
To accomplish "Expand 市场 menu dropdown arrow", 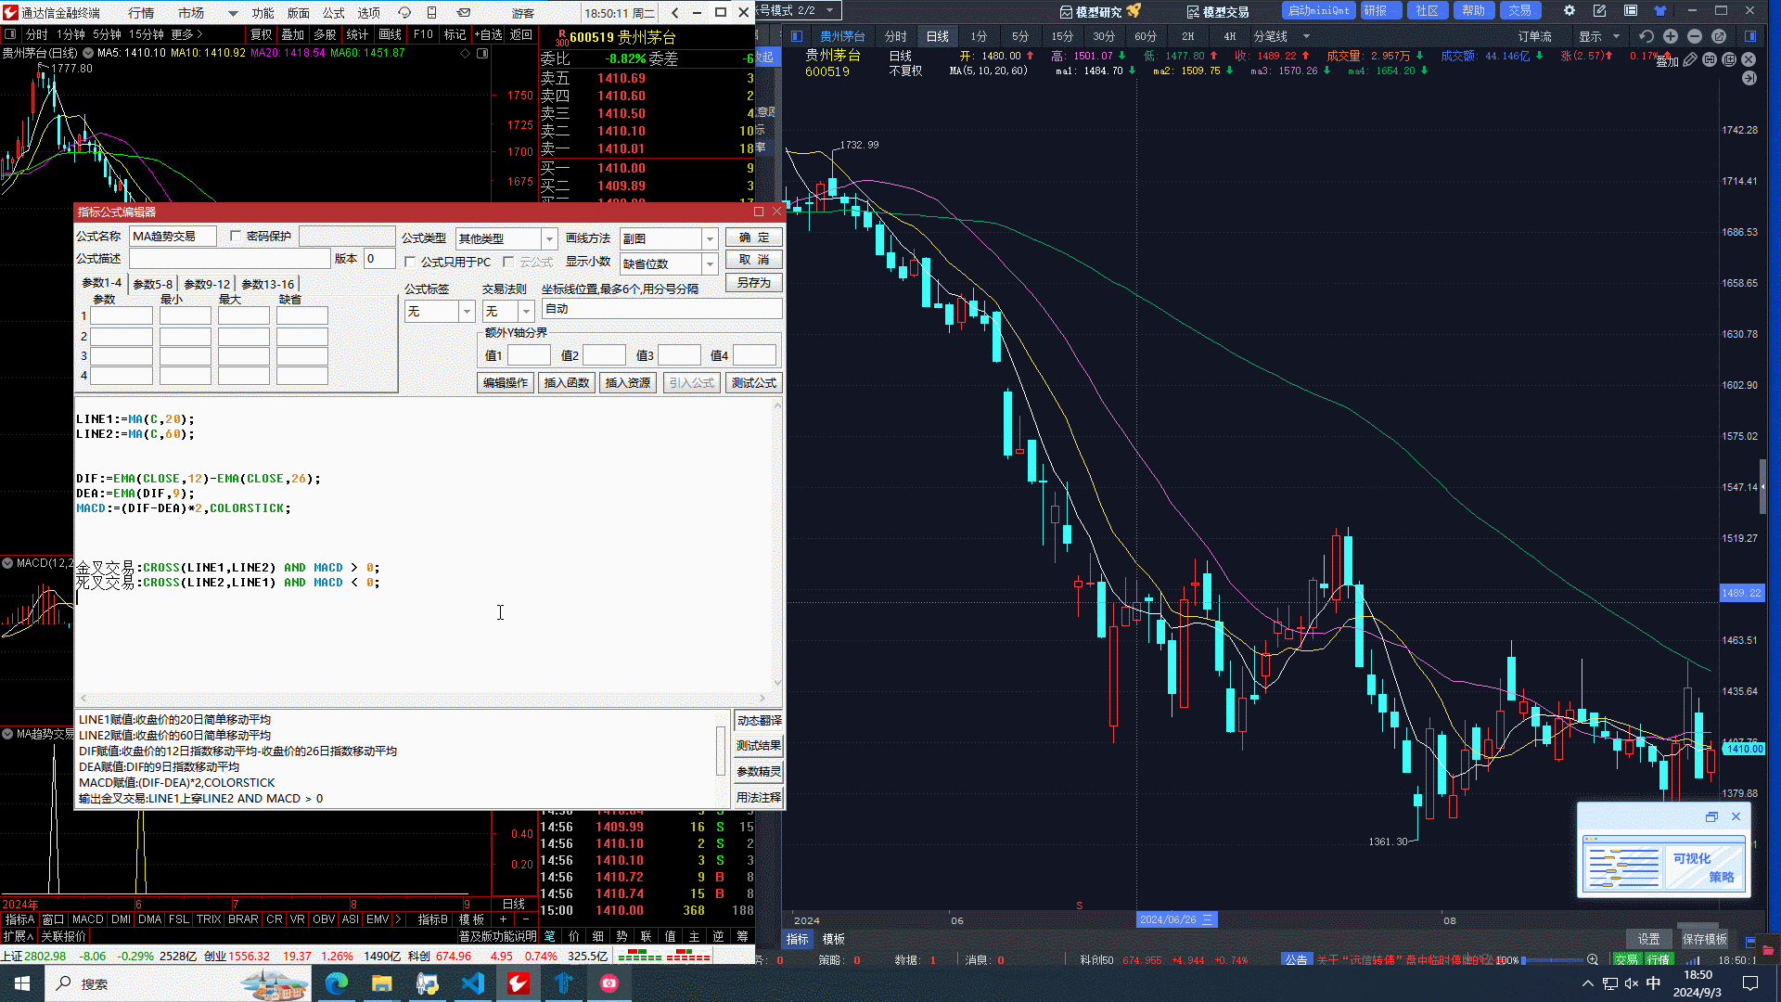I will pos(232,13).
